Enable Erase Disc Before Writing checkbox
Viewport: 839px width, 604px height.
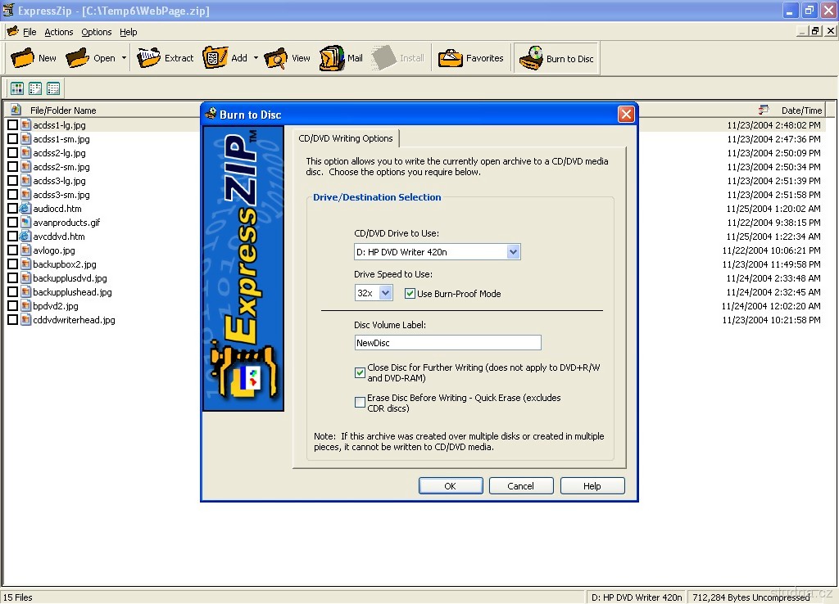[x=361, y=403]
